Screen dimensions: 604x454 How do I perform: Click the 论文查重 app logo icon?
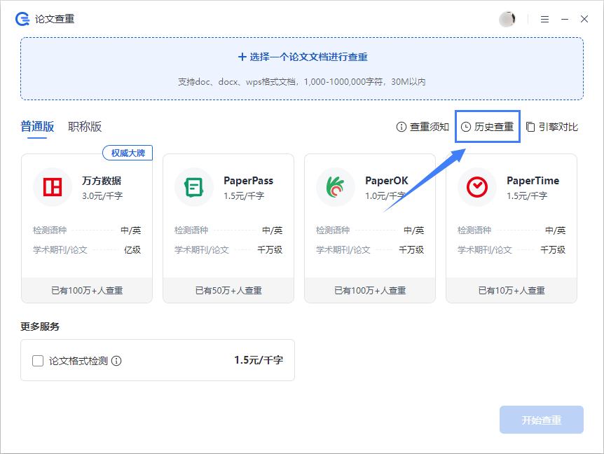pyautogui.click(x=22, y=19)
